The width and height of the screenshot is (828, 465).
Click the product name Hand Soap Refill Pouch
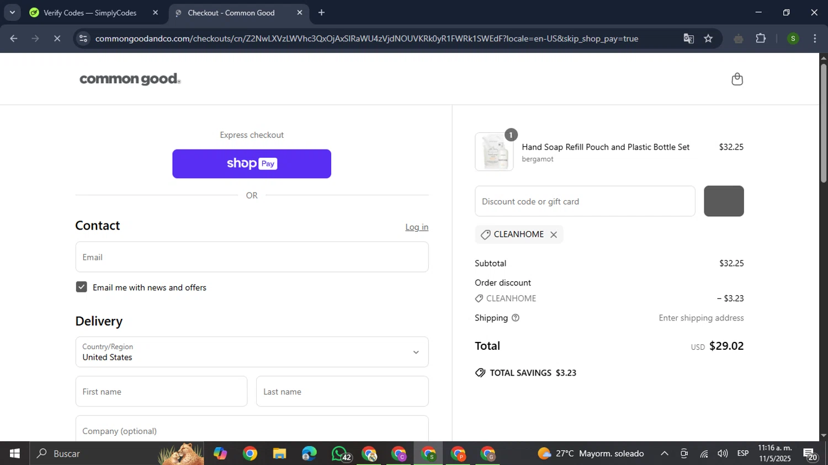point(606,147)
